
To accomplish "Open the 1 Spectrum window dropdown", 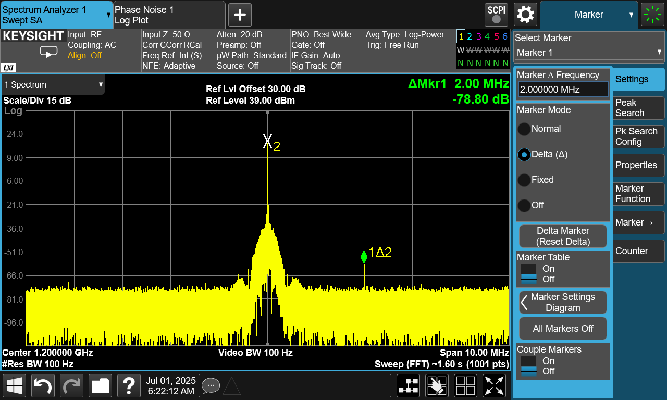I will (53, 84).
